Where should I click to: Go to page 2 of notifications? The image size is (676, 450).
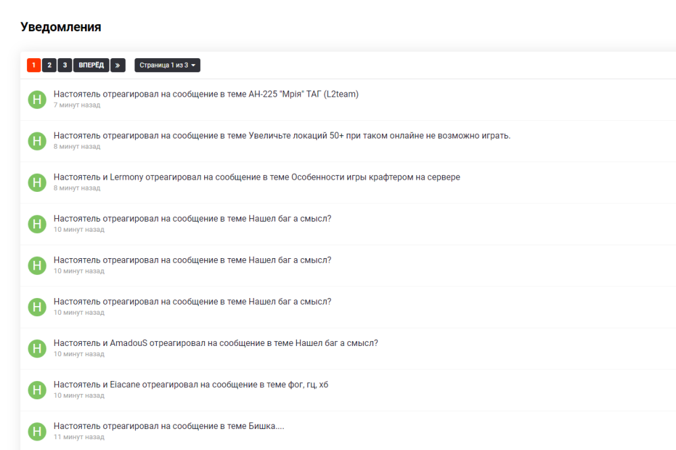coord(49,65)
